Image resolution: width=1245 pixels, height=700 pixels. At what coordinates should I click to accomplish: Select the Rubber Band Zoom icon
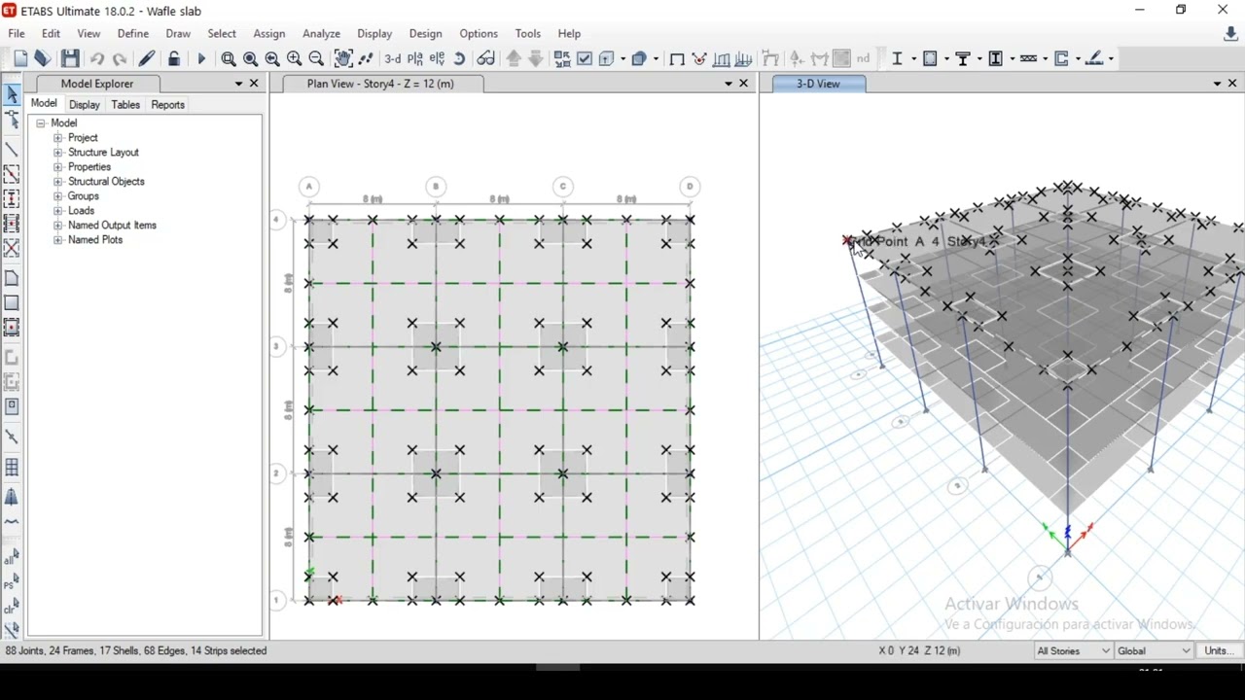pos(229,58)
